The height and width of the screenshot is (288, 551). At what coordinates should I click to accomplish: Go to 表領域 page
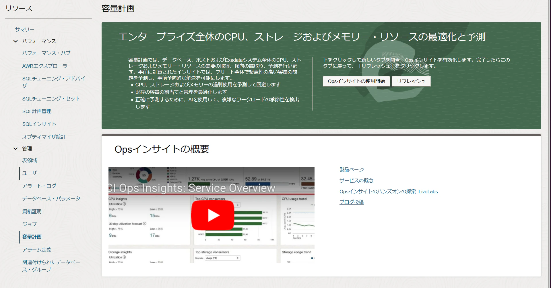click(x=30, y=161)
